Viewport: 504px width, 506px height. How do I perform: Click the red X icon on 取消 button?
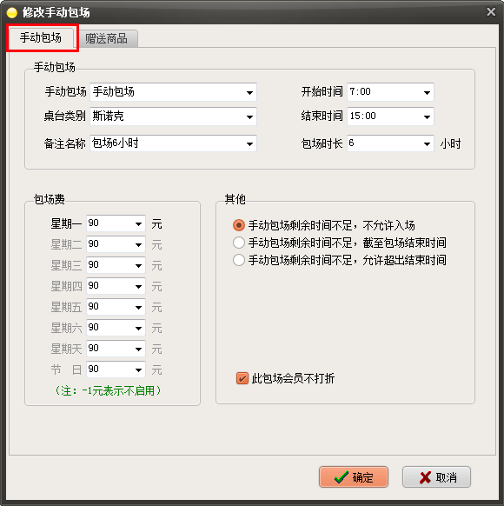[425, 477]
